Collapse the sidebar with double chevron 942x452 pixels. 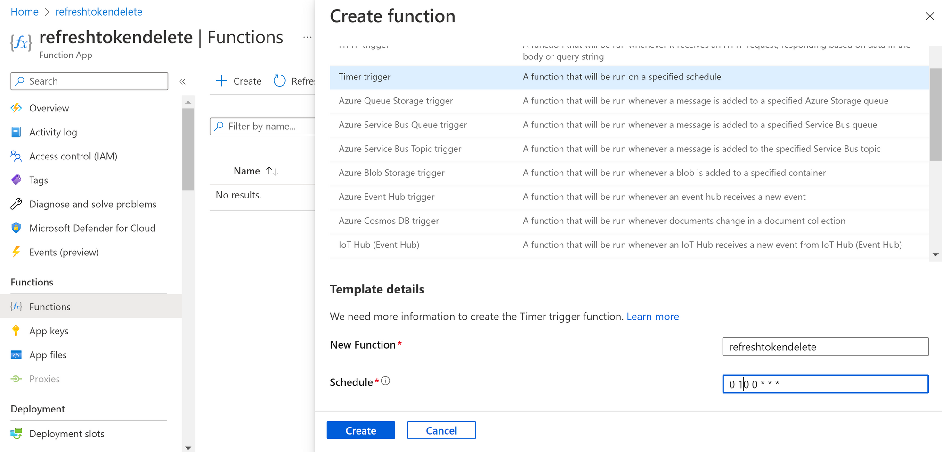coord(183,81)
